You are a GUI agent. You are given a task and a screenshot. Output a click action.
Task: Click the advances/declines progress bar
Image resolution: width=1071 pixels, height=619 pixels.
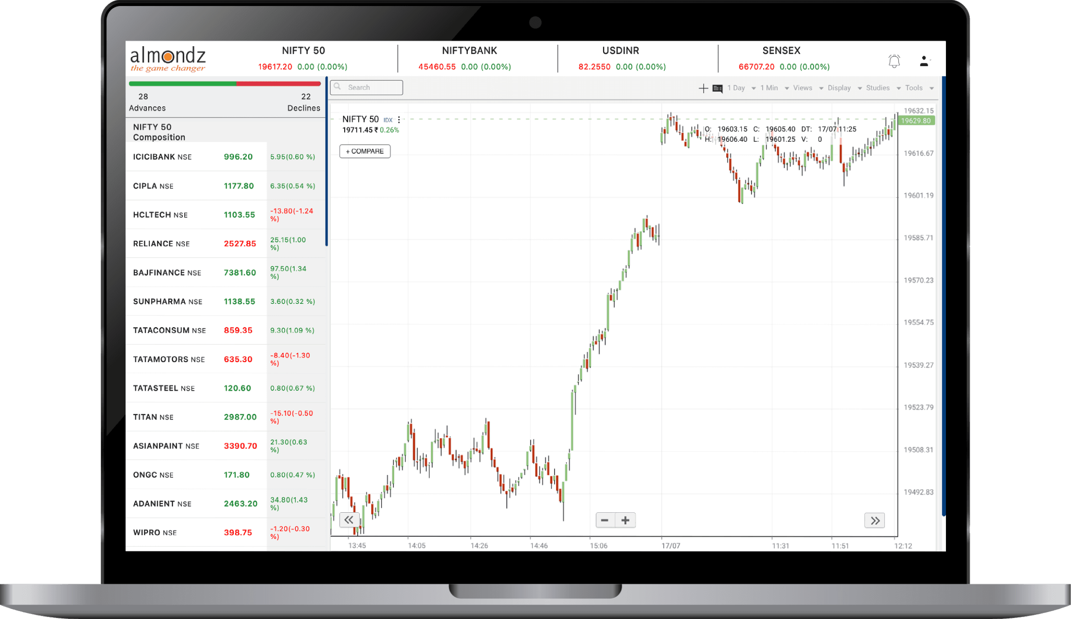click(x=225, y=84)
